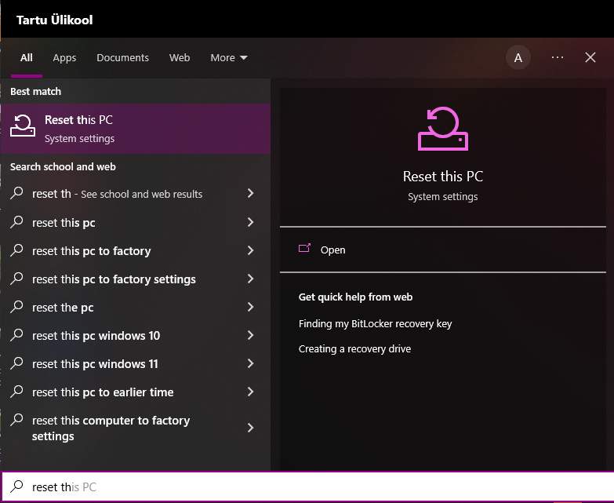This screenshot has width=614, height=503.
Task: Open Finding my BitLocker recovery key link
Action: click(x=375, y=323)
